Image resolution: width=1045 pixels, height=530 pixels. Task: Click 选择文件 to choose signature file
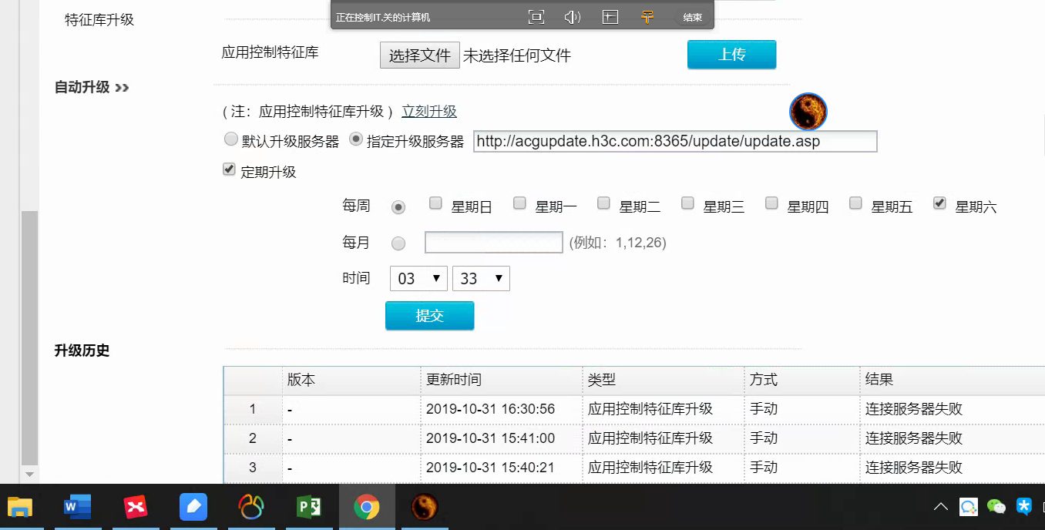coord(420,55)
